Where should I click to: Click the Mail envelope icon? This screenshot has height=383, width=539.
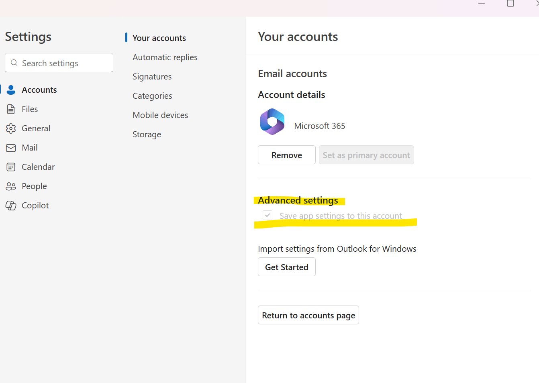[11, 147]
